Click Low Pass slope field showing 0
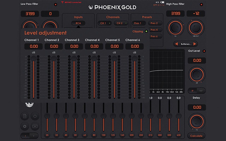 (50, 14)
